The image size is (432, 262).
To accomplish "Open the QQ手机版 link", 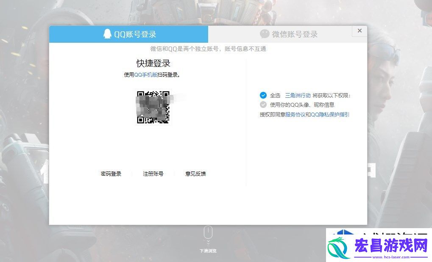I will 145,74.
